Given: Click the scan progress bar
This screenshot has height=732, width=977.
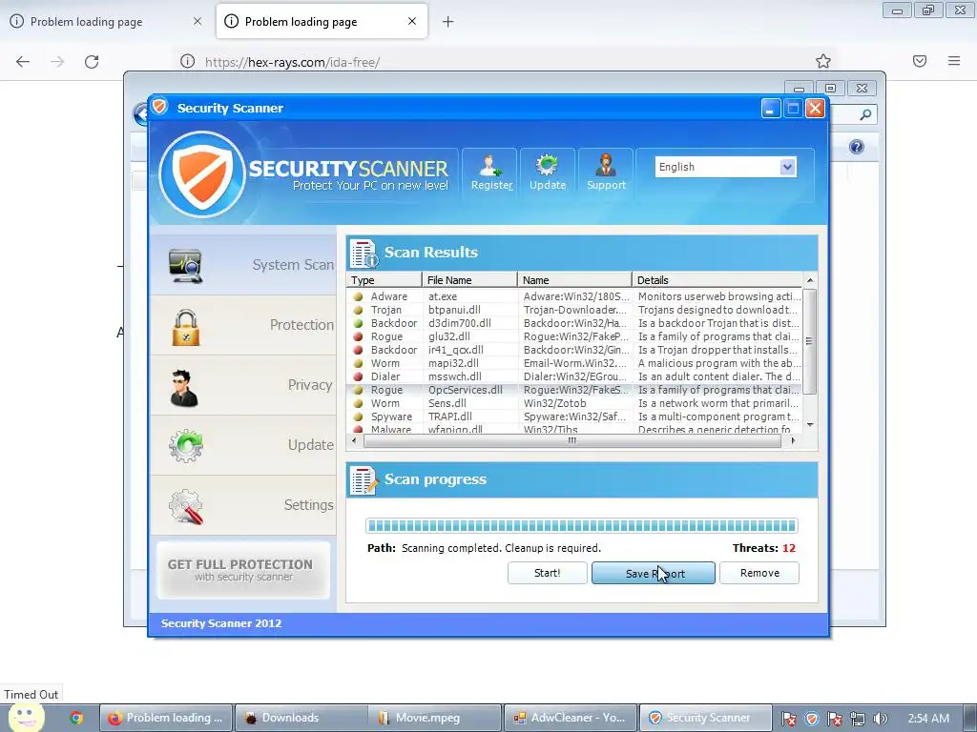Looking at the screenshot, I should pyautogui.click(x=581, y=526).
